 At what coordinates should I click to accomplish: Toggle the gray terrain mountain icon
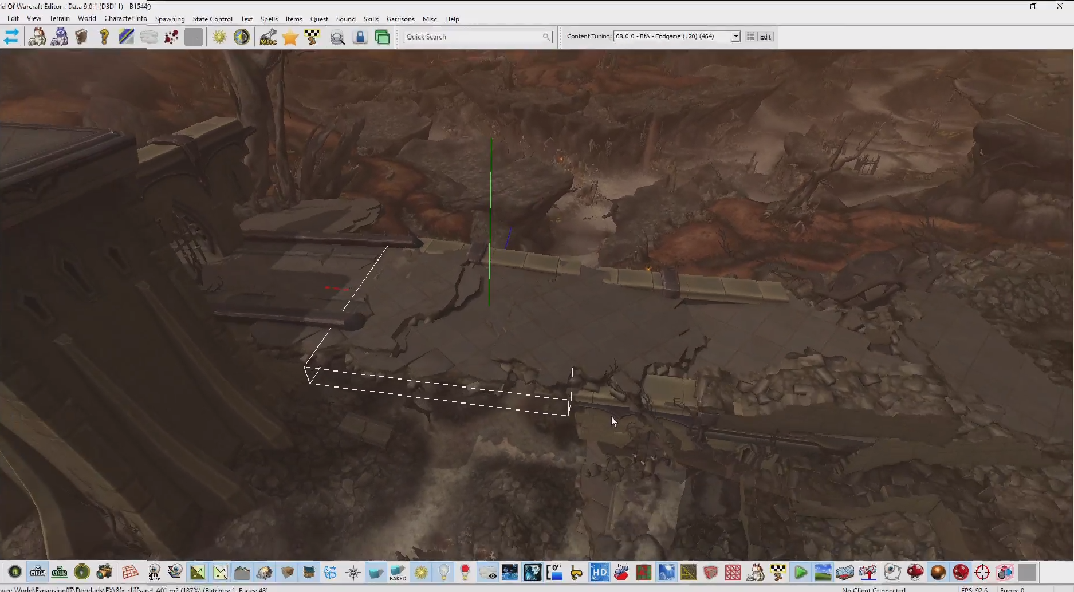tap(242, 571)
